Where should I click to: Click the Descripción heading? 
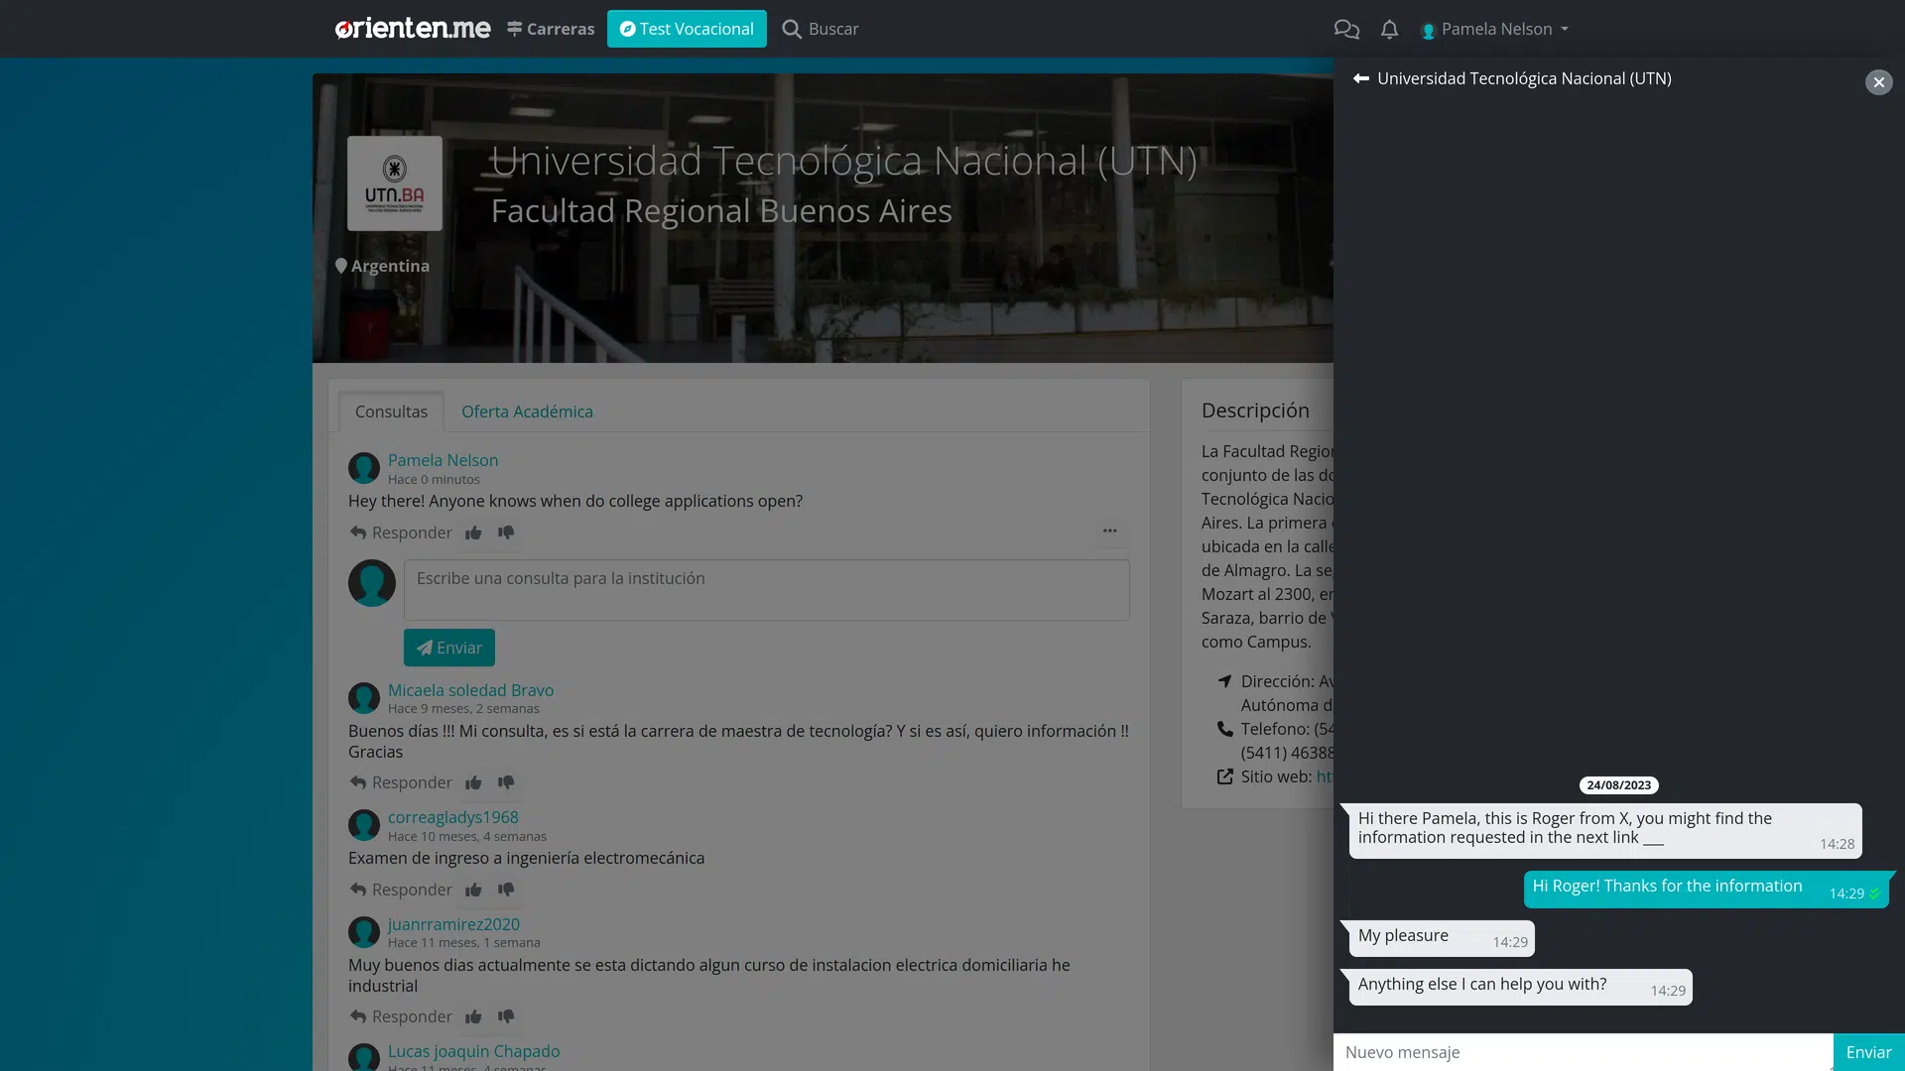tap(1255, 411)
